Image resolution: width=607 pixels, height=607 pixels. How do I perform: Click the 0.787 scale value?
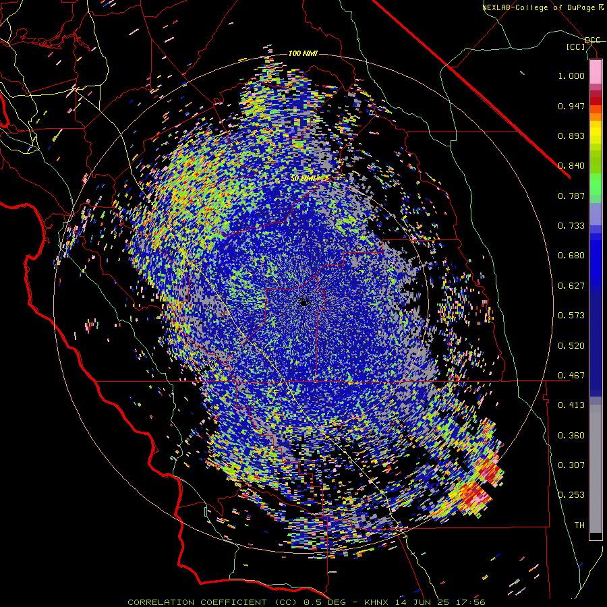click(x=571, y=196)
